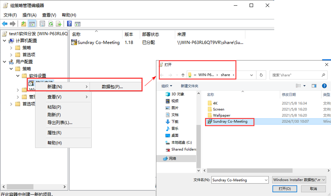331x196 pixels.
Task: Toggle the Show/Hide Console Tree icon
Action: point(32,24)
